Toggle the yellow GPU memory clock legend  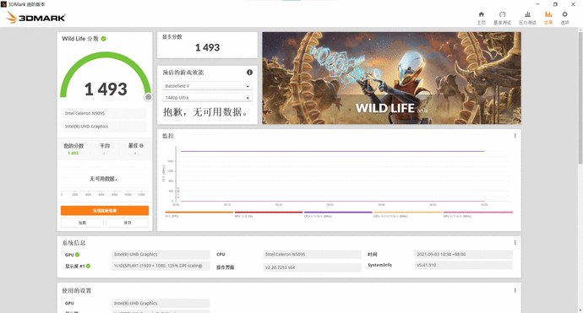click(x=407, y=214)
